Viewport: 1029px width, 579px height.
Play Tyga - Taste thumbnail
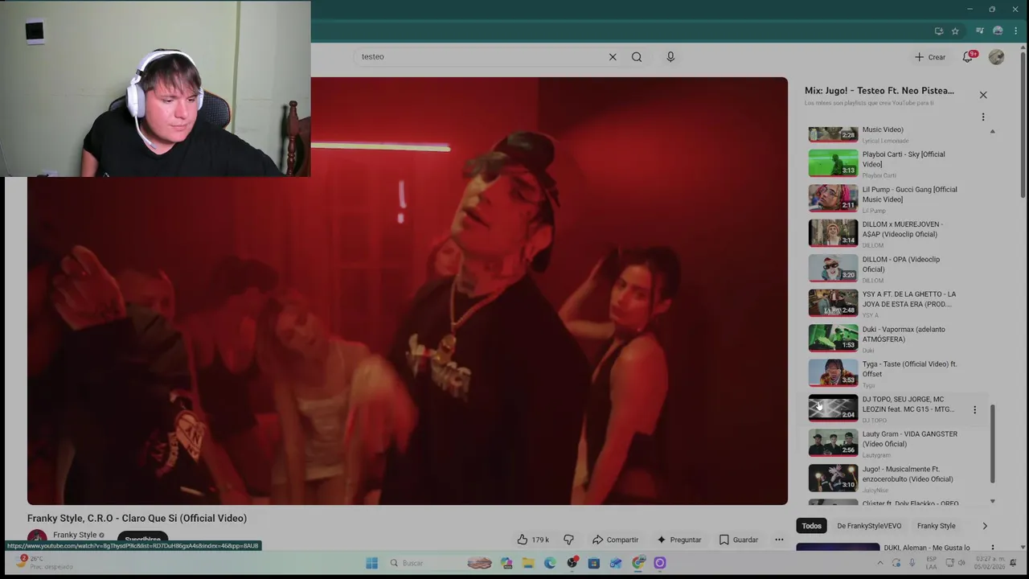(833, 372)
